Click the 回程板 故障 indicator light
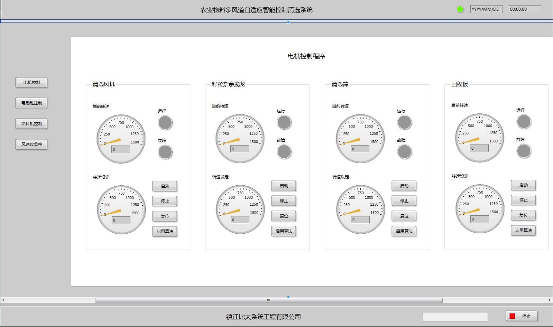 click(x=524, y=151)
